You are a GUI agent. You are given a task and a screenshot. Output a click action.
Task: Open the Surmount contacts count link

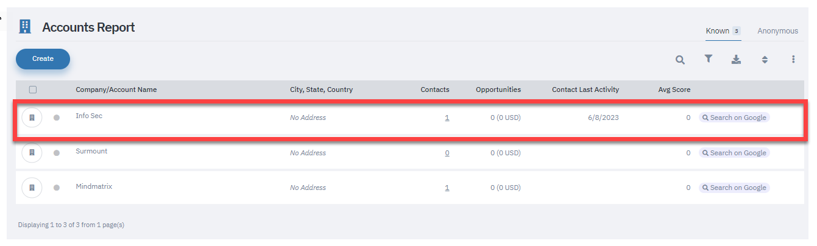(447, 153)
